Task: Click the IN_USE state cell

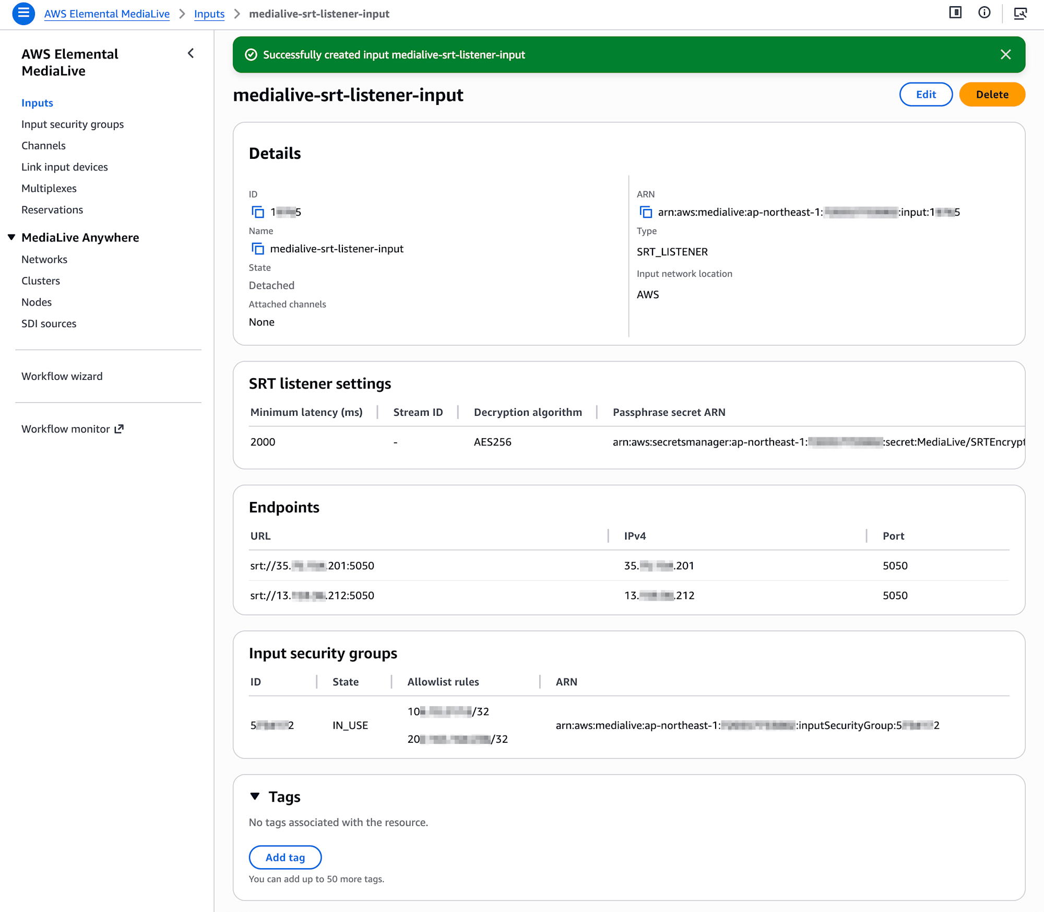Action: point(350,726)
